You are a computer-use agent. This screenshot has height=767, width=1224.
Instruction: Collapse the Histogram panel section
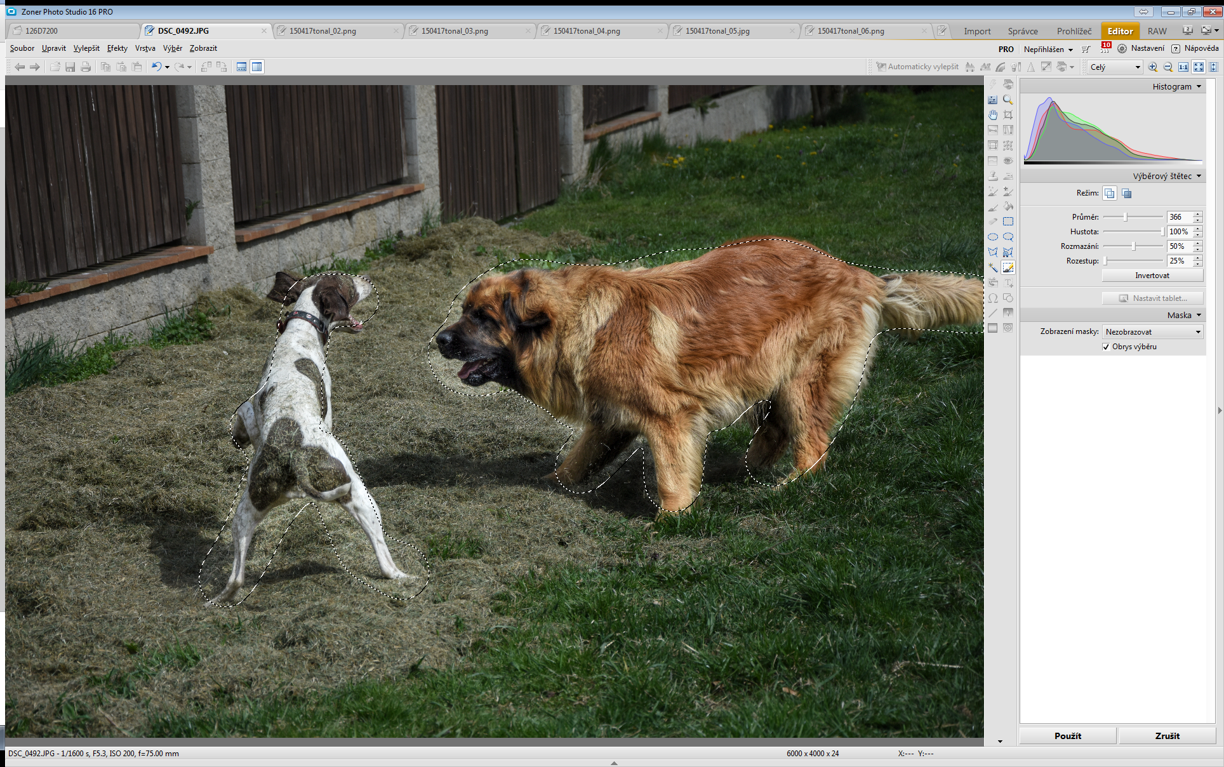click(x=1199, y=86)
